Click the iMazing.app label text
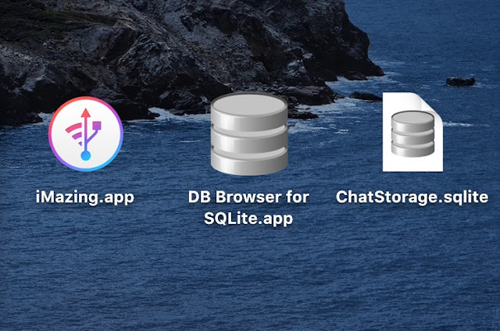 [x=85, y=198]
